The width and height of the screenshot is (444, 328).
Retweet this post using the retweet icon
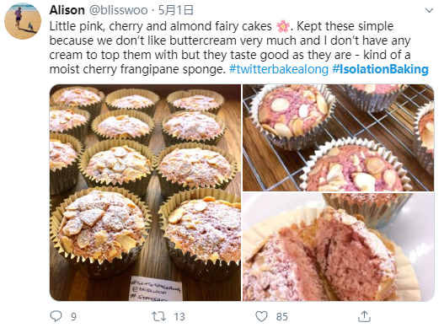(x=158, y=316)
